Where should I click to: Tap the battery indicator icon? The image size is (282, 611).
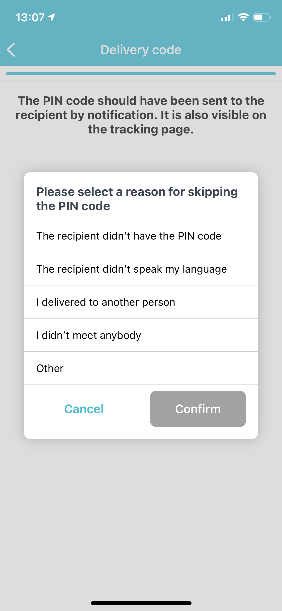pyautogui.click(x=262, y=17)
